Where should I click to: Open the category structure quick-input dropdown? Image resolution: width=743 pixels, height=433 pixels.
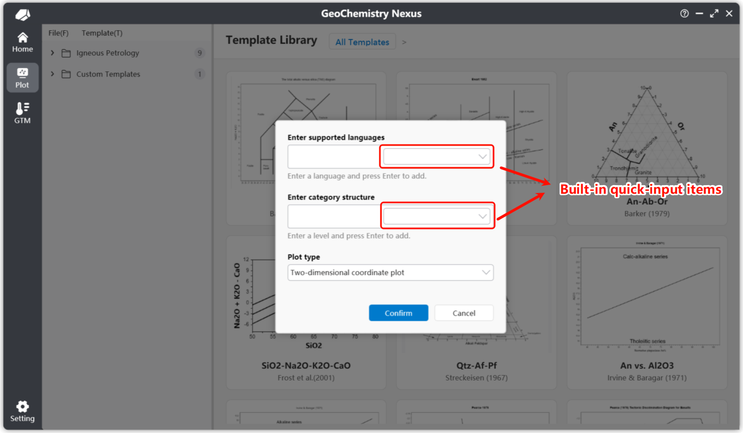pyautogui.click(x=436, y=216)
